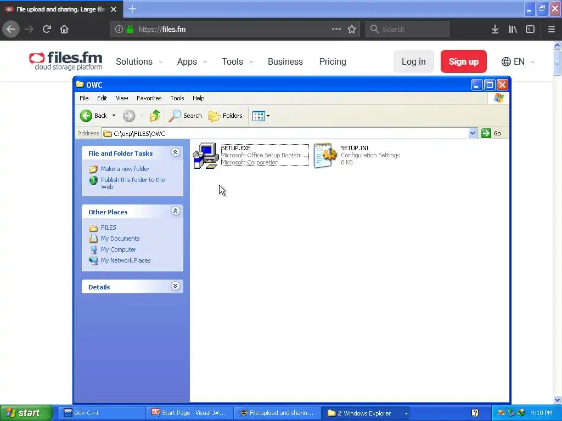Open the Firefox library icon
This screenshot has width=562, height=421.
(x=513, y=29)
